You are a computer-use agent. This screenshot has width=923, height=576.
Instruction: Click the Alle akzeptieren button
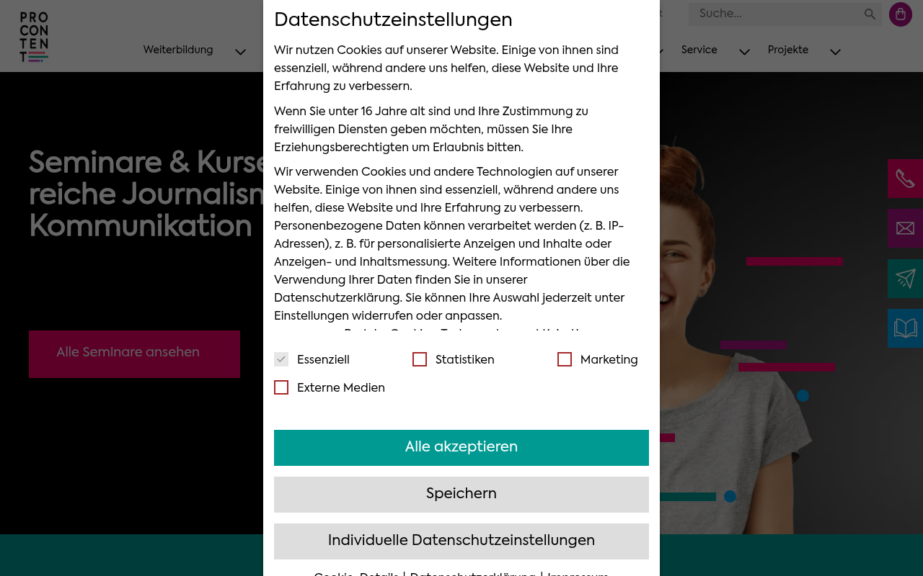[x=461, y=448]
